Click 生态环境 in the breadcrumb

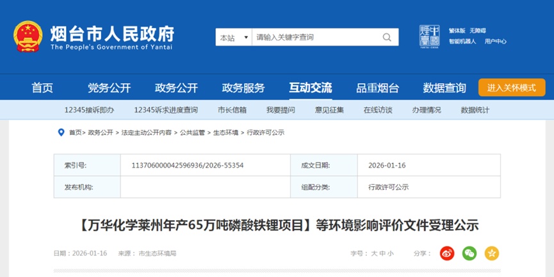click(225, 132)
